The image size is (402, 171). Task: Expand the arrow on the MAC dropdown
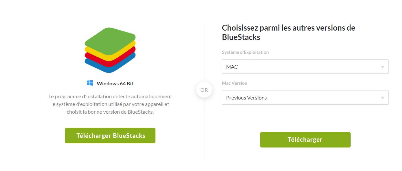pos(383,67)
